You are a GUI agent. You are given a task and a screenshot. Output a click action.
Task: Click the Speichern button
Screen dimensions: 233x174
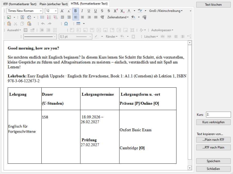213,161
